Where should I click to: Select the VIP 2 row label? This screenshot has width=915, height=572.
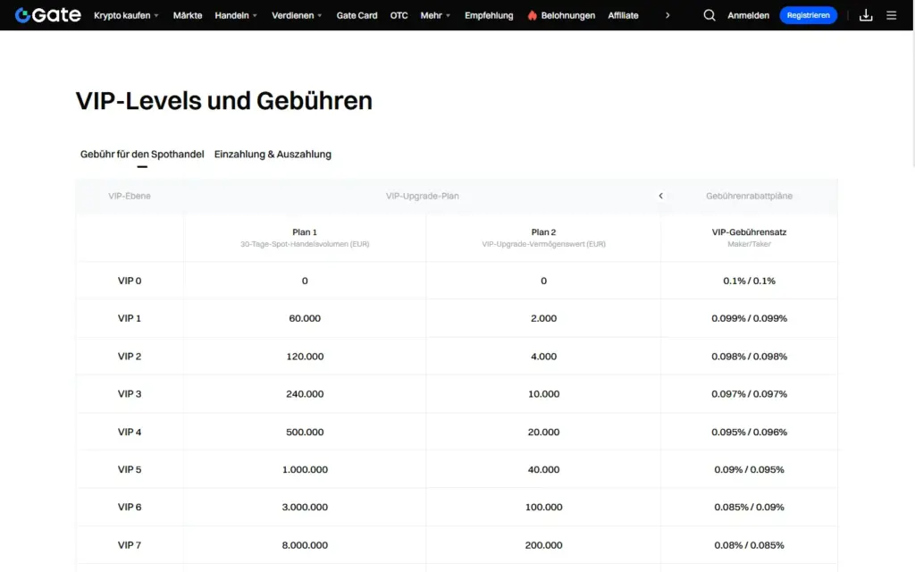click(129, 356)
